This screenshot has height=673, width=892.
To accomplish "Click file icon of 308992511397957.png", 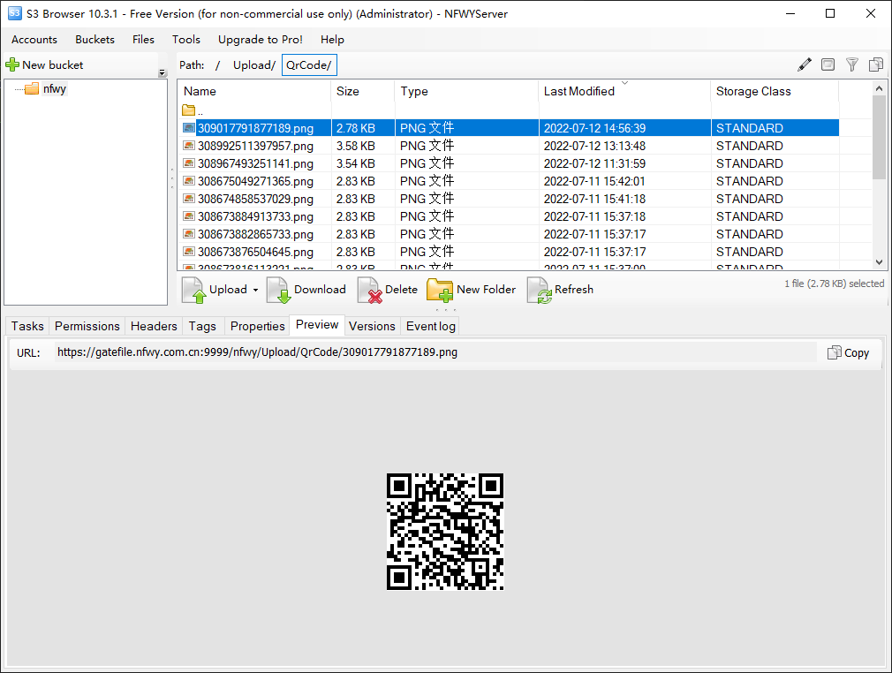I will 189,146.
